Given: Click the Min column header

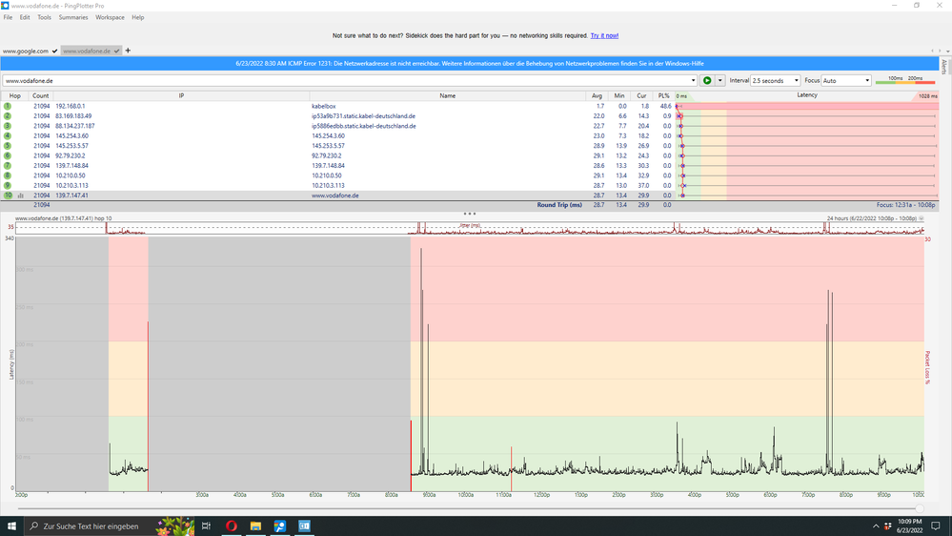Looking at the screenshot, I should pos(618,96).
